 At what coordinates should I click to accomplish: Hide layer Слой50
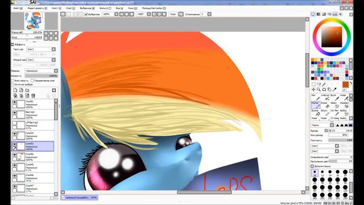14,154
